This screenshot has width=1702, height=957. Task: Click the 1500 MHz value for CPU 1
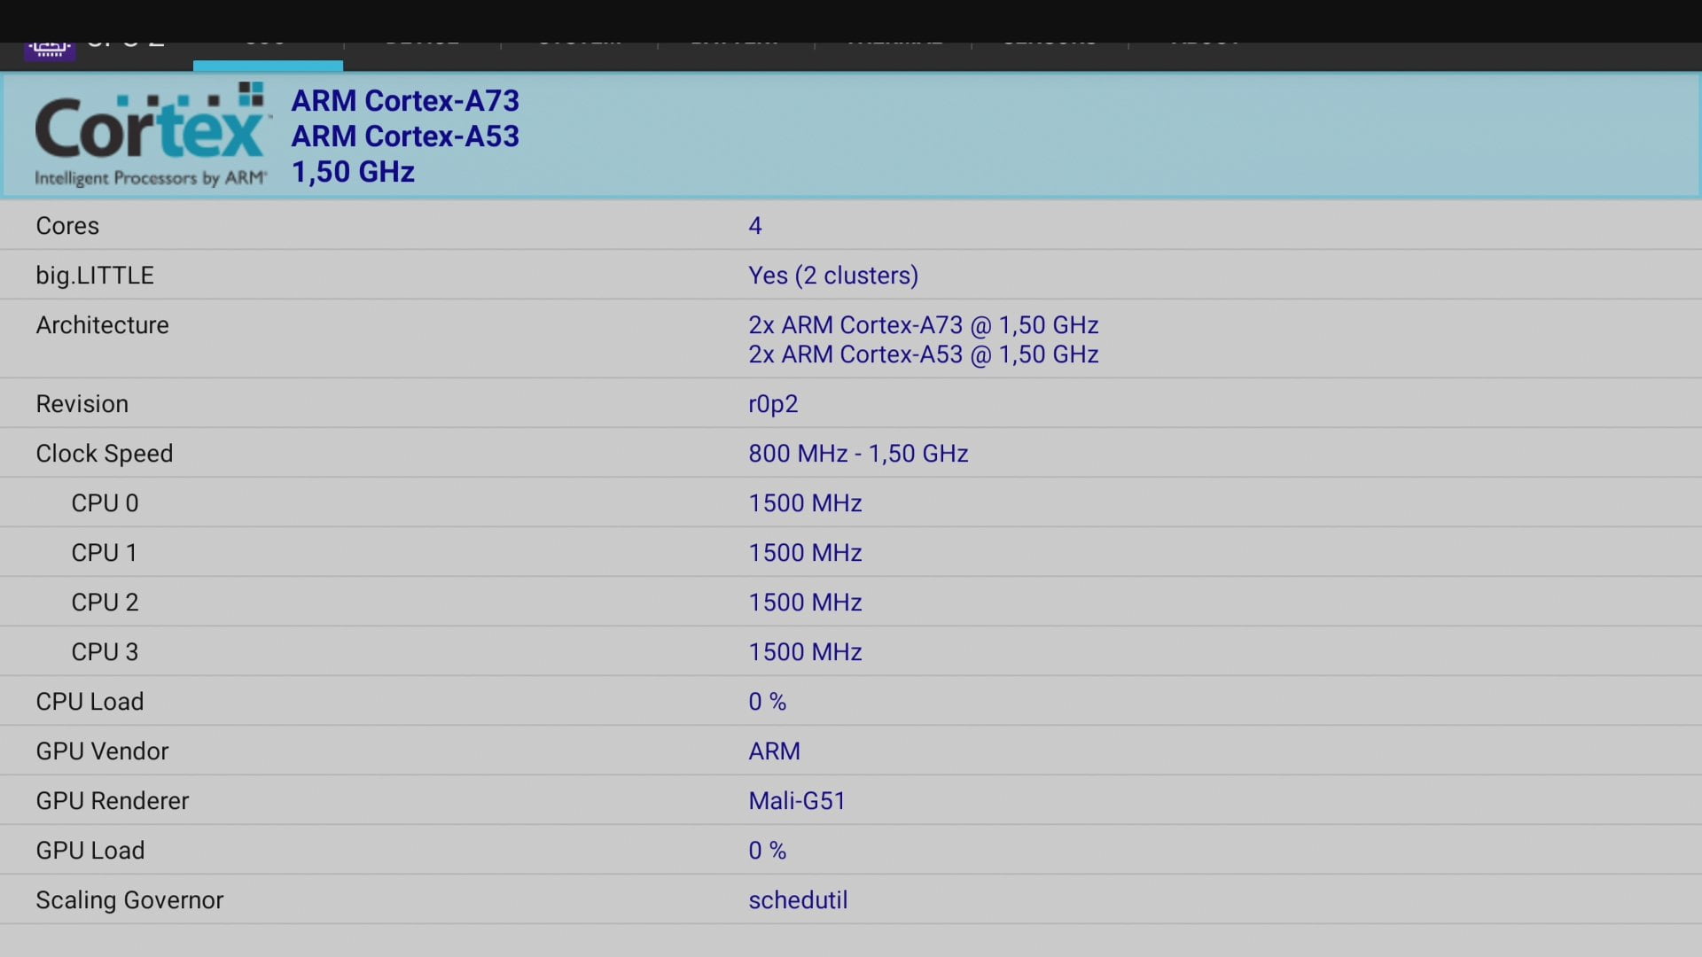tap(805, 553)
